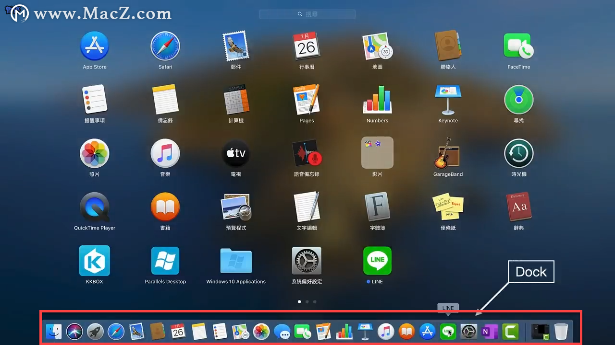Open Maps from the Dock
Image resolution: width=615 pixels, height=345 pixels.
[240, 332]
